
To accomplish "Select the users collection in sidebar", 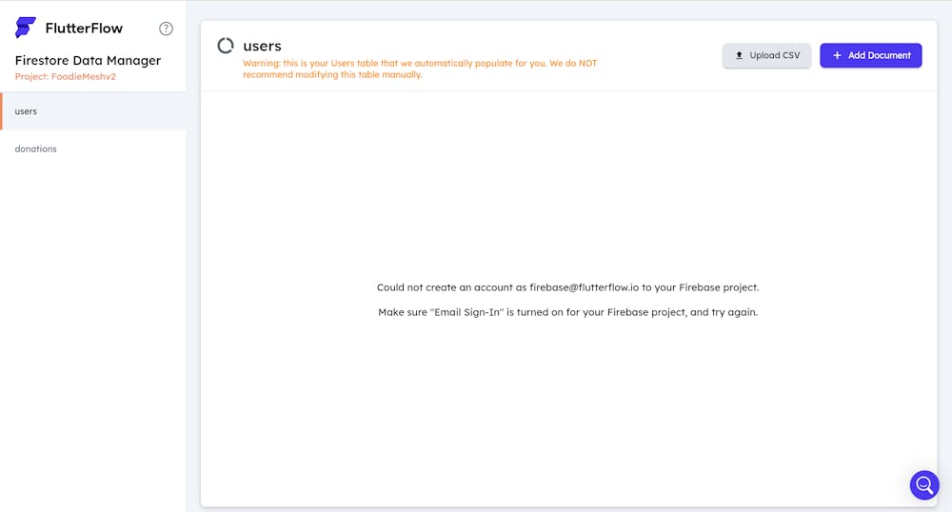I will [93, 111].
